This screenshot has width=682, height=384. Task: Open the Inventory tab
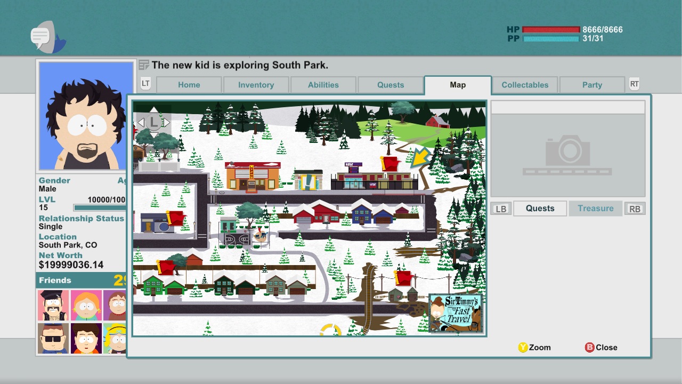pyautogui.click(x=256, y=85)
